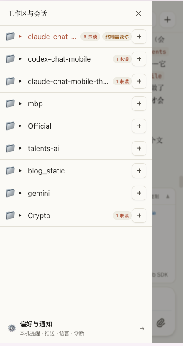Expand the Crypto workspace disclosure triangle
Screen dimensions: 183x346
21,215
